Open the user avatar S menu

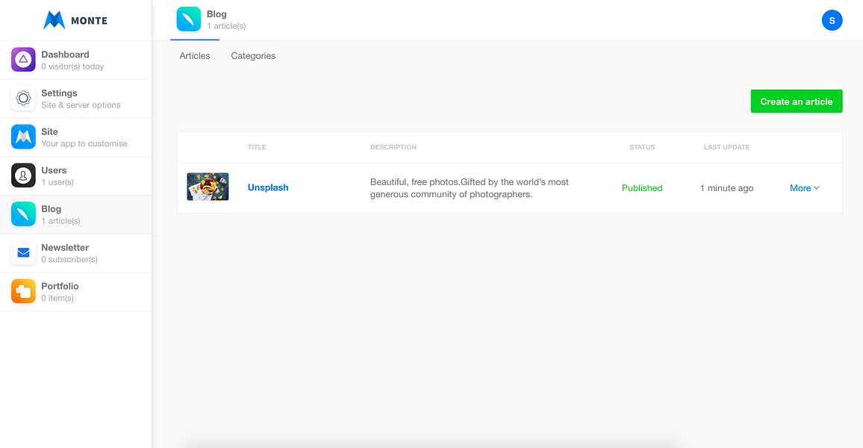tap(832, 20)
